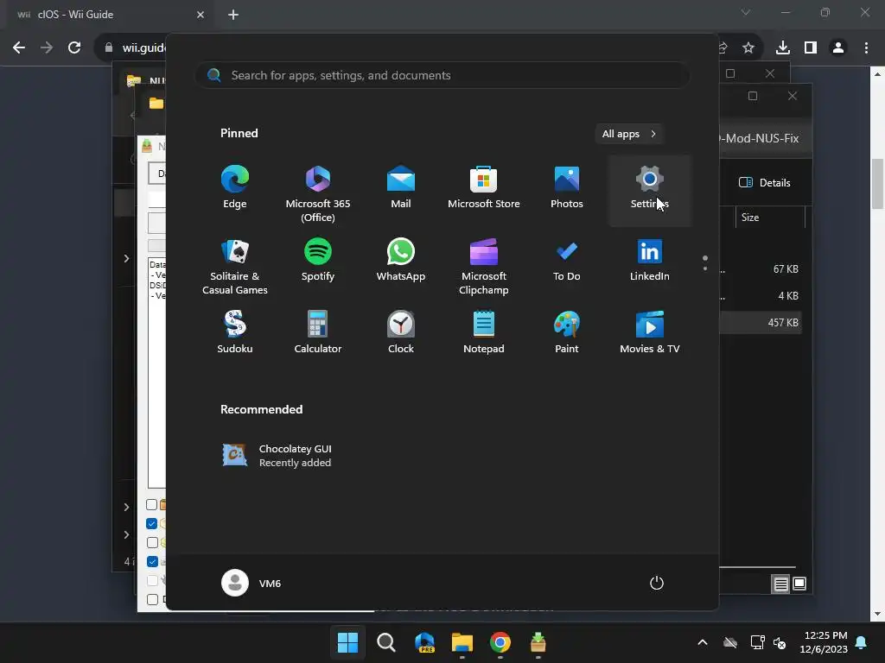Open Chrome three-dot menu
This screenshot has width=885, height=663.
coord(866,48)
